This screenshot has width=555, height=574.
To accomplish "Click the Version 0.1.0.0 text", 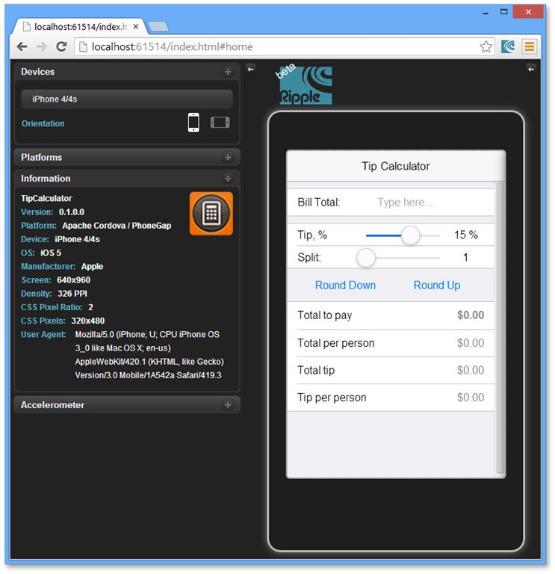I will pyautogui.click(x=53, y=212).
